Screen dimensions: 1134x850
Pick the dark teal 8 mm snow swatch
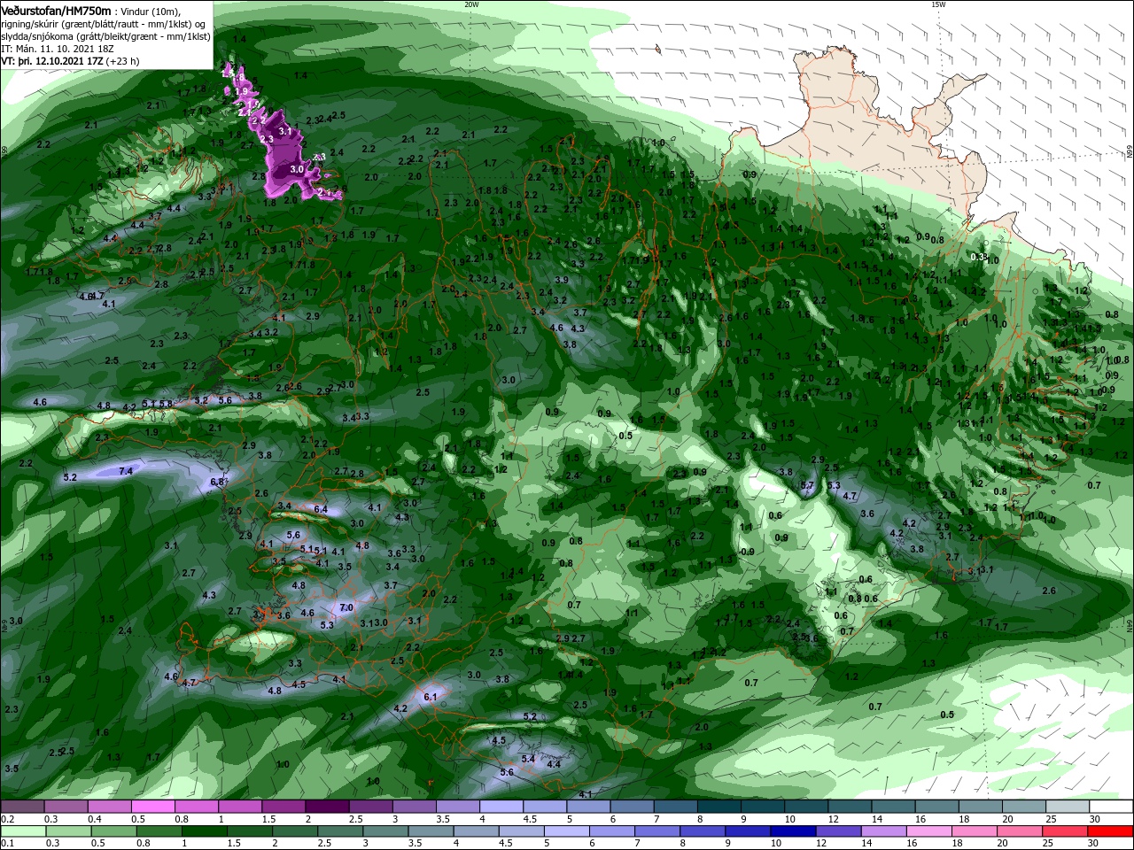719,807
